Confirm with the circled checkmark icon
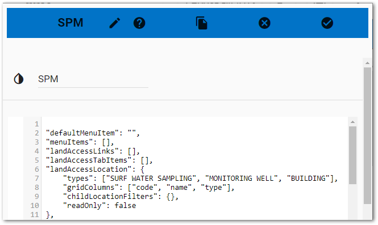This screenshot has height=225, width=378. point(327,23)
